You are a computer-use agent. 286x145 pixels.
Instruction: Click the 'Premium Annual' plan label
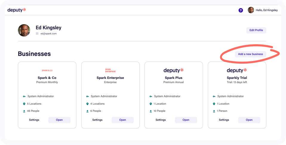pyautogui.click(x=174, y=82)
